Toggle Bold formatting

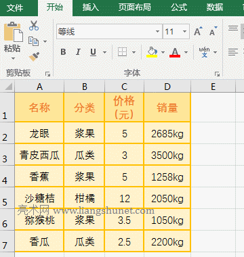click(63, 52)
